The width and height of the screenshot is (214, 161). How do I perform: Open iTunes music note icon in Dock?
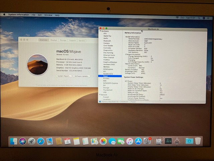130,141
